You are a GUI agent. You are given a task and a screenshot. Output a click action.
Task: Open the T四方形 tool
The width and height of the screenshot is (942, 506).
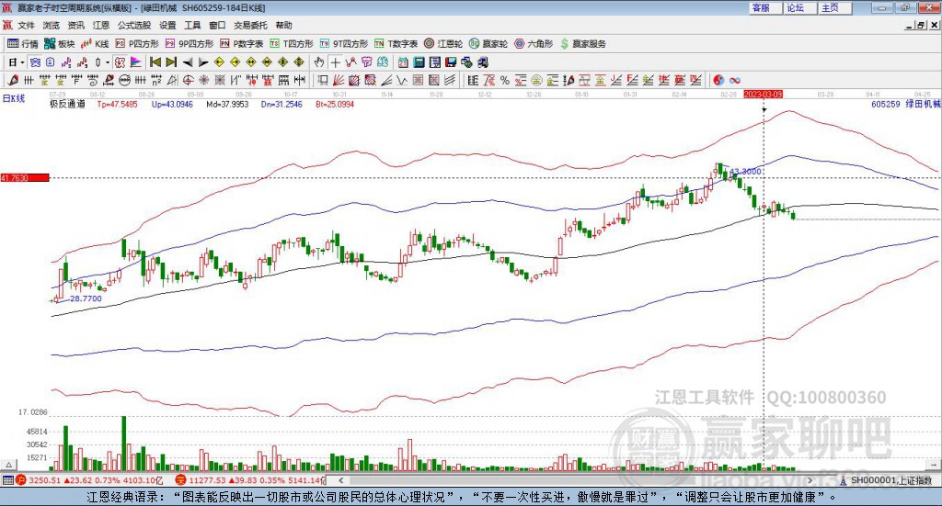pyautogui.click(x=292, y=44)
